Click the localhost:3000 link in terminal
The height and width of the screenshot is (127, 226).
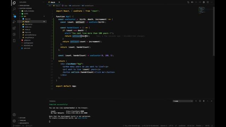coord(75,111)
